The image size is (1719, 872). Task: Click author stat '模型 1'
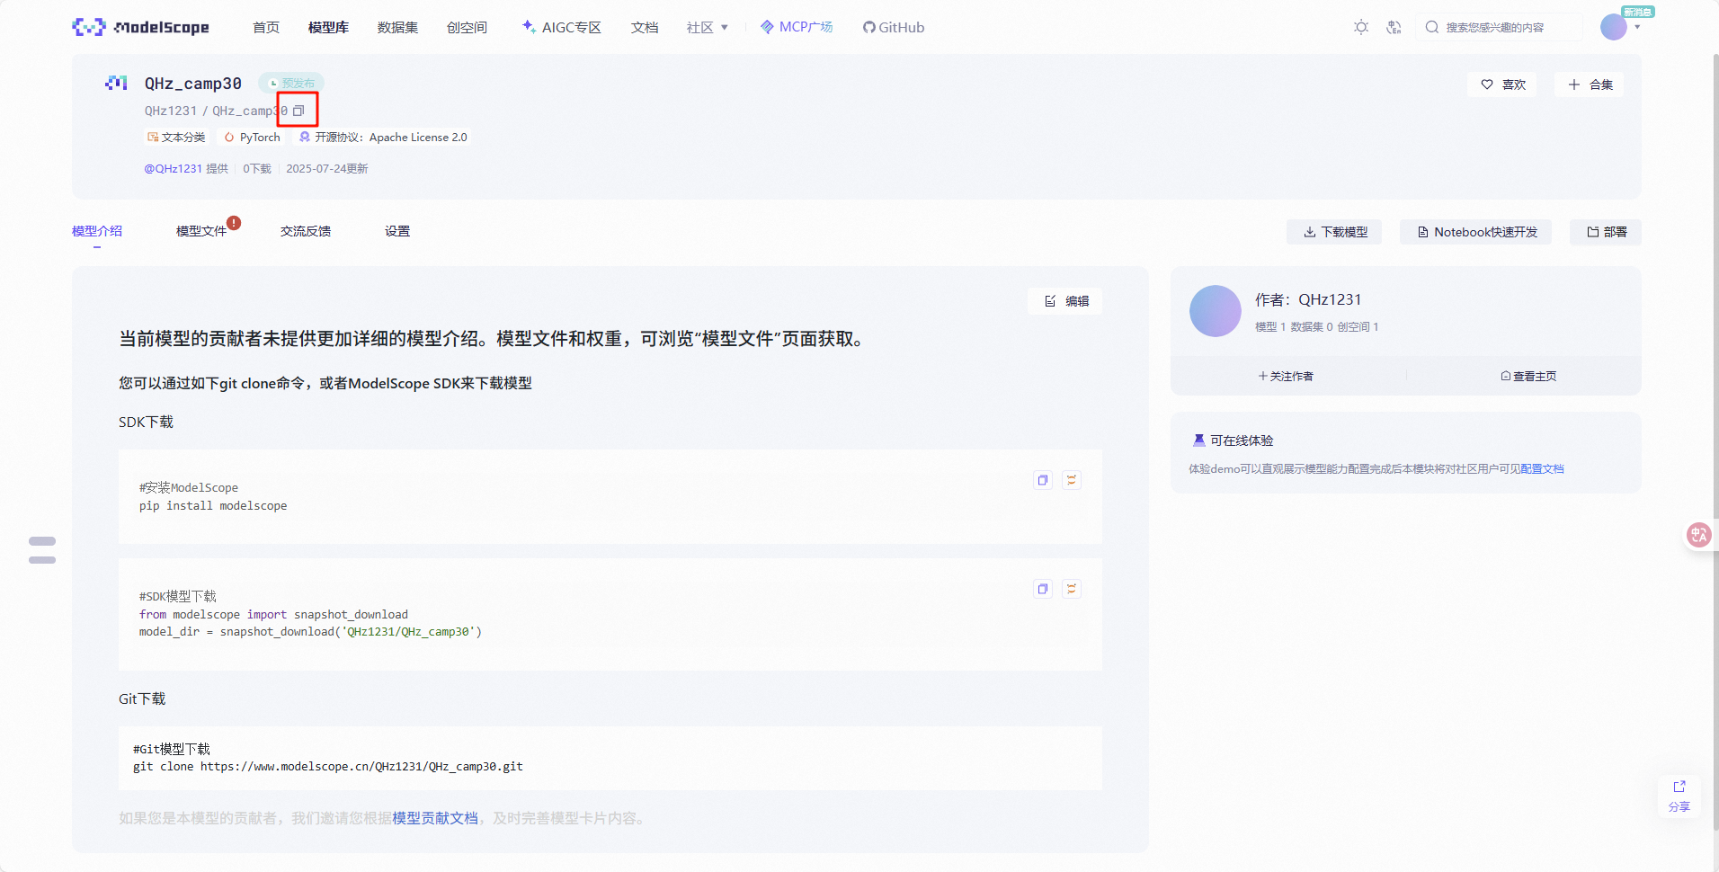point(1269,327)
